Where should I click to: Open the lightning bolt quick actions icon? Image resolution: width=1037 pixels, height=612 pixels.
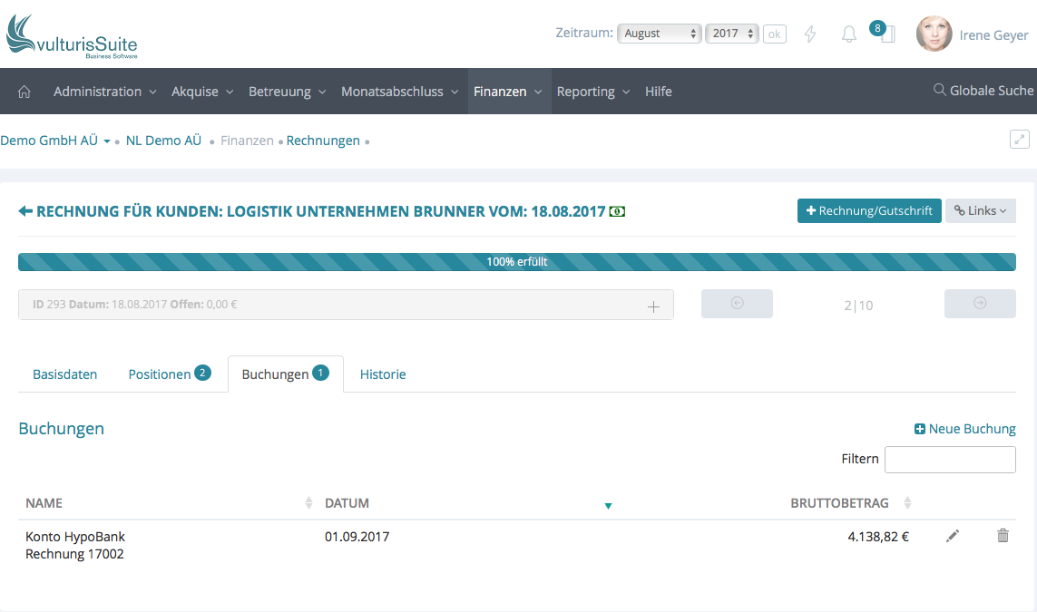tap(810, 34)
